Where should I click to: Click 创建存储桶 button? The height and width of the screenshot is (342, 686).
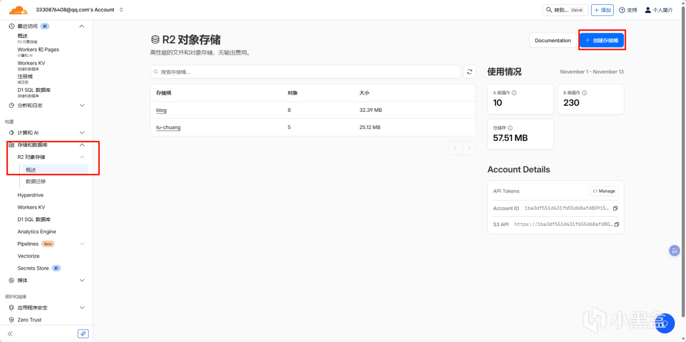tap(602, 41)
